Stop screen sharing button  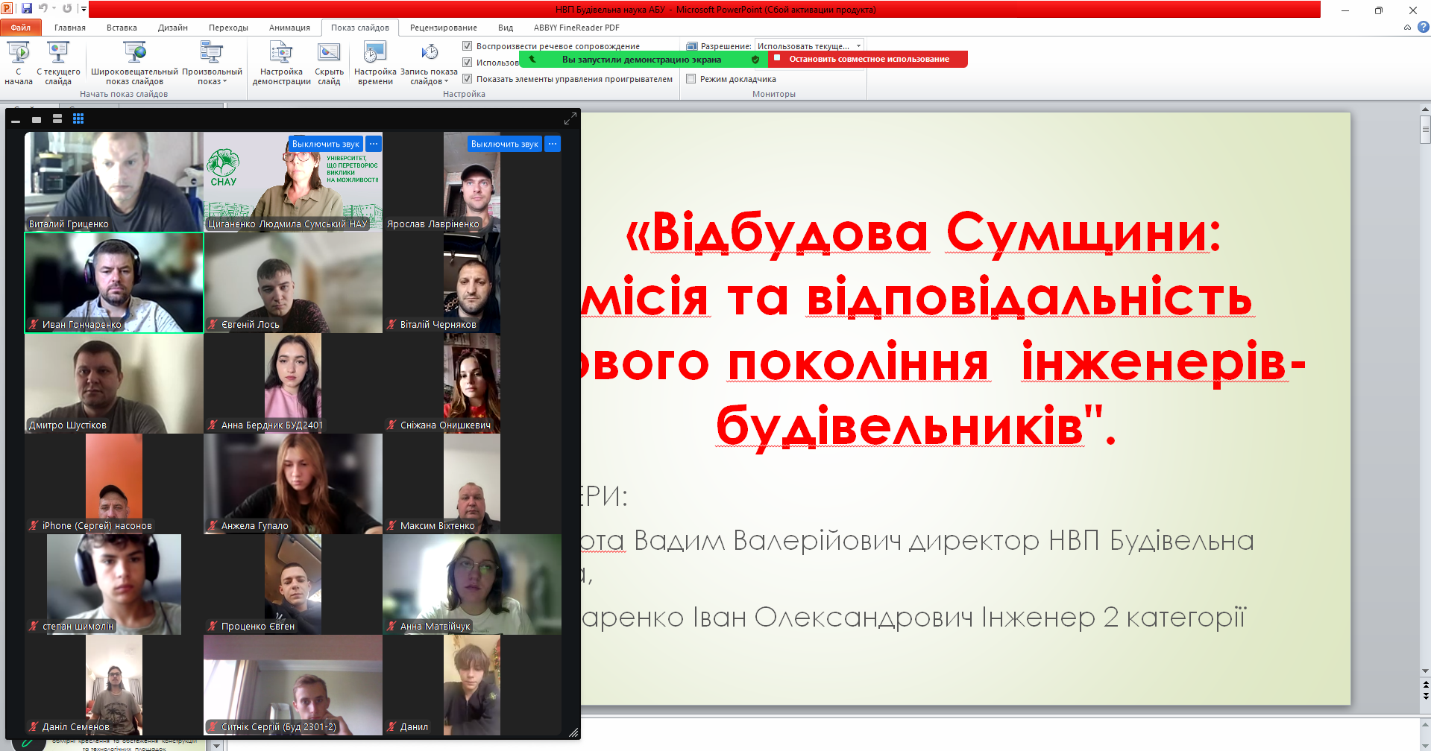(x=868, y=59)
